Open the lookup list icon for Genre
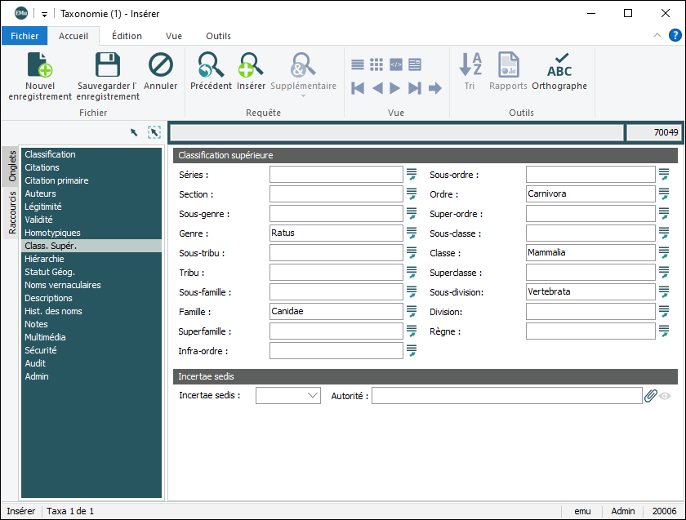 pyautogui.click(x=412, y=233)
